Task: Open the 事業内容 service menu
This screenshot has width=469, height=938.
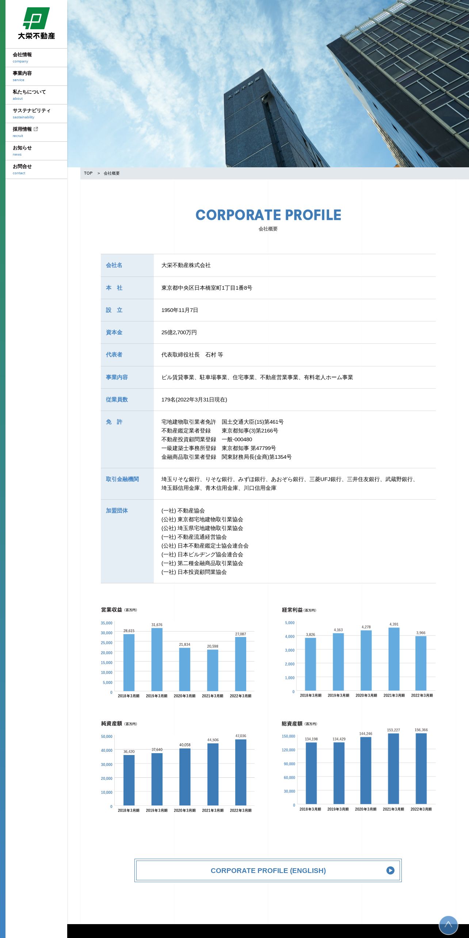Action: (x=36, y=76)
